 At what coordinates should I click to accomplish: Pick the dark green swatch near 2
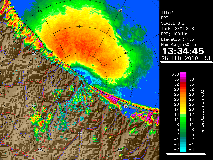[183, 134]
